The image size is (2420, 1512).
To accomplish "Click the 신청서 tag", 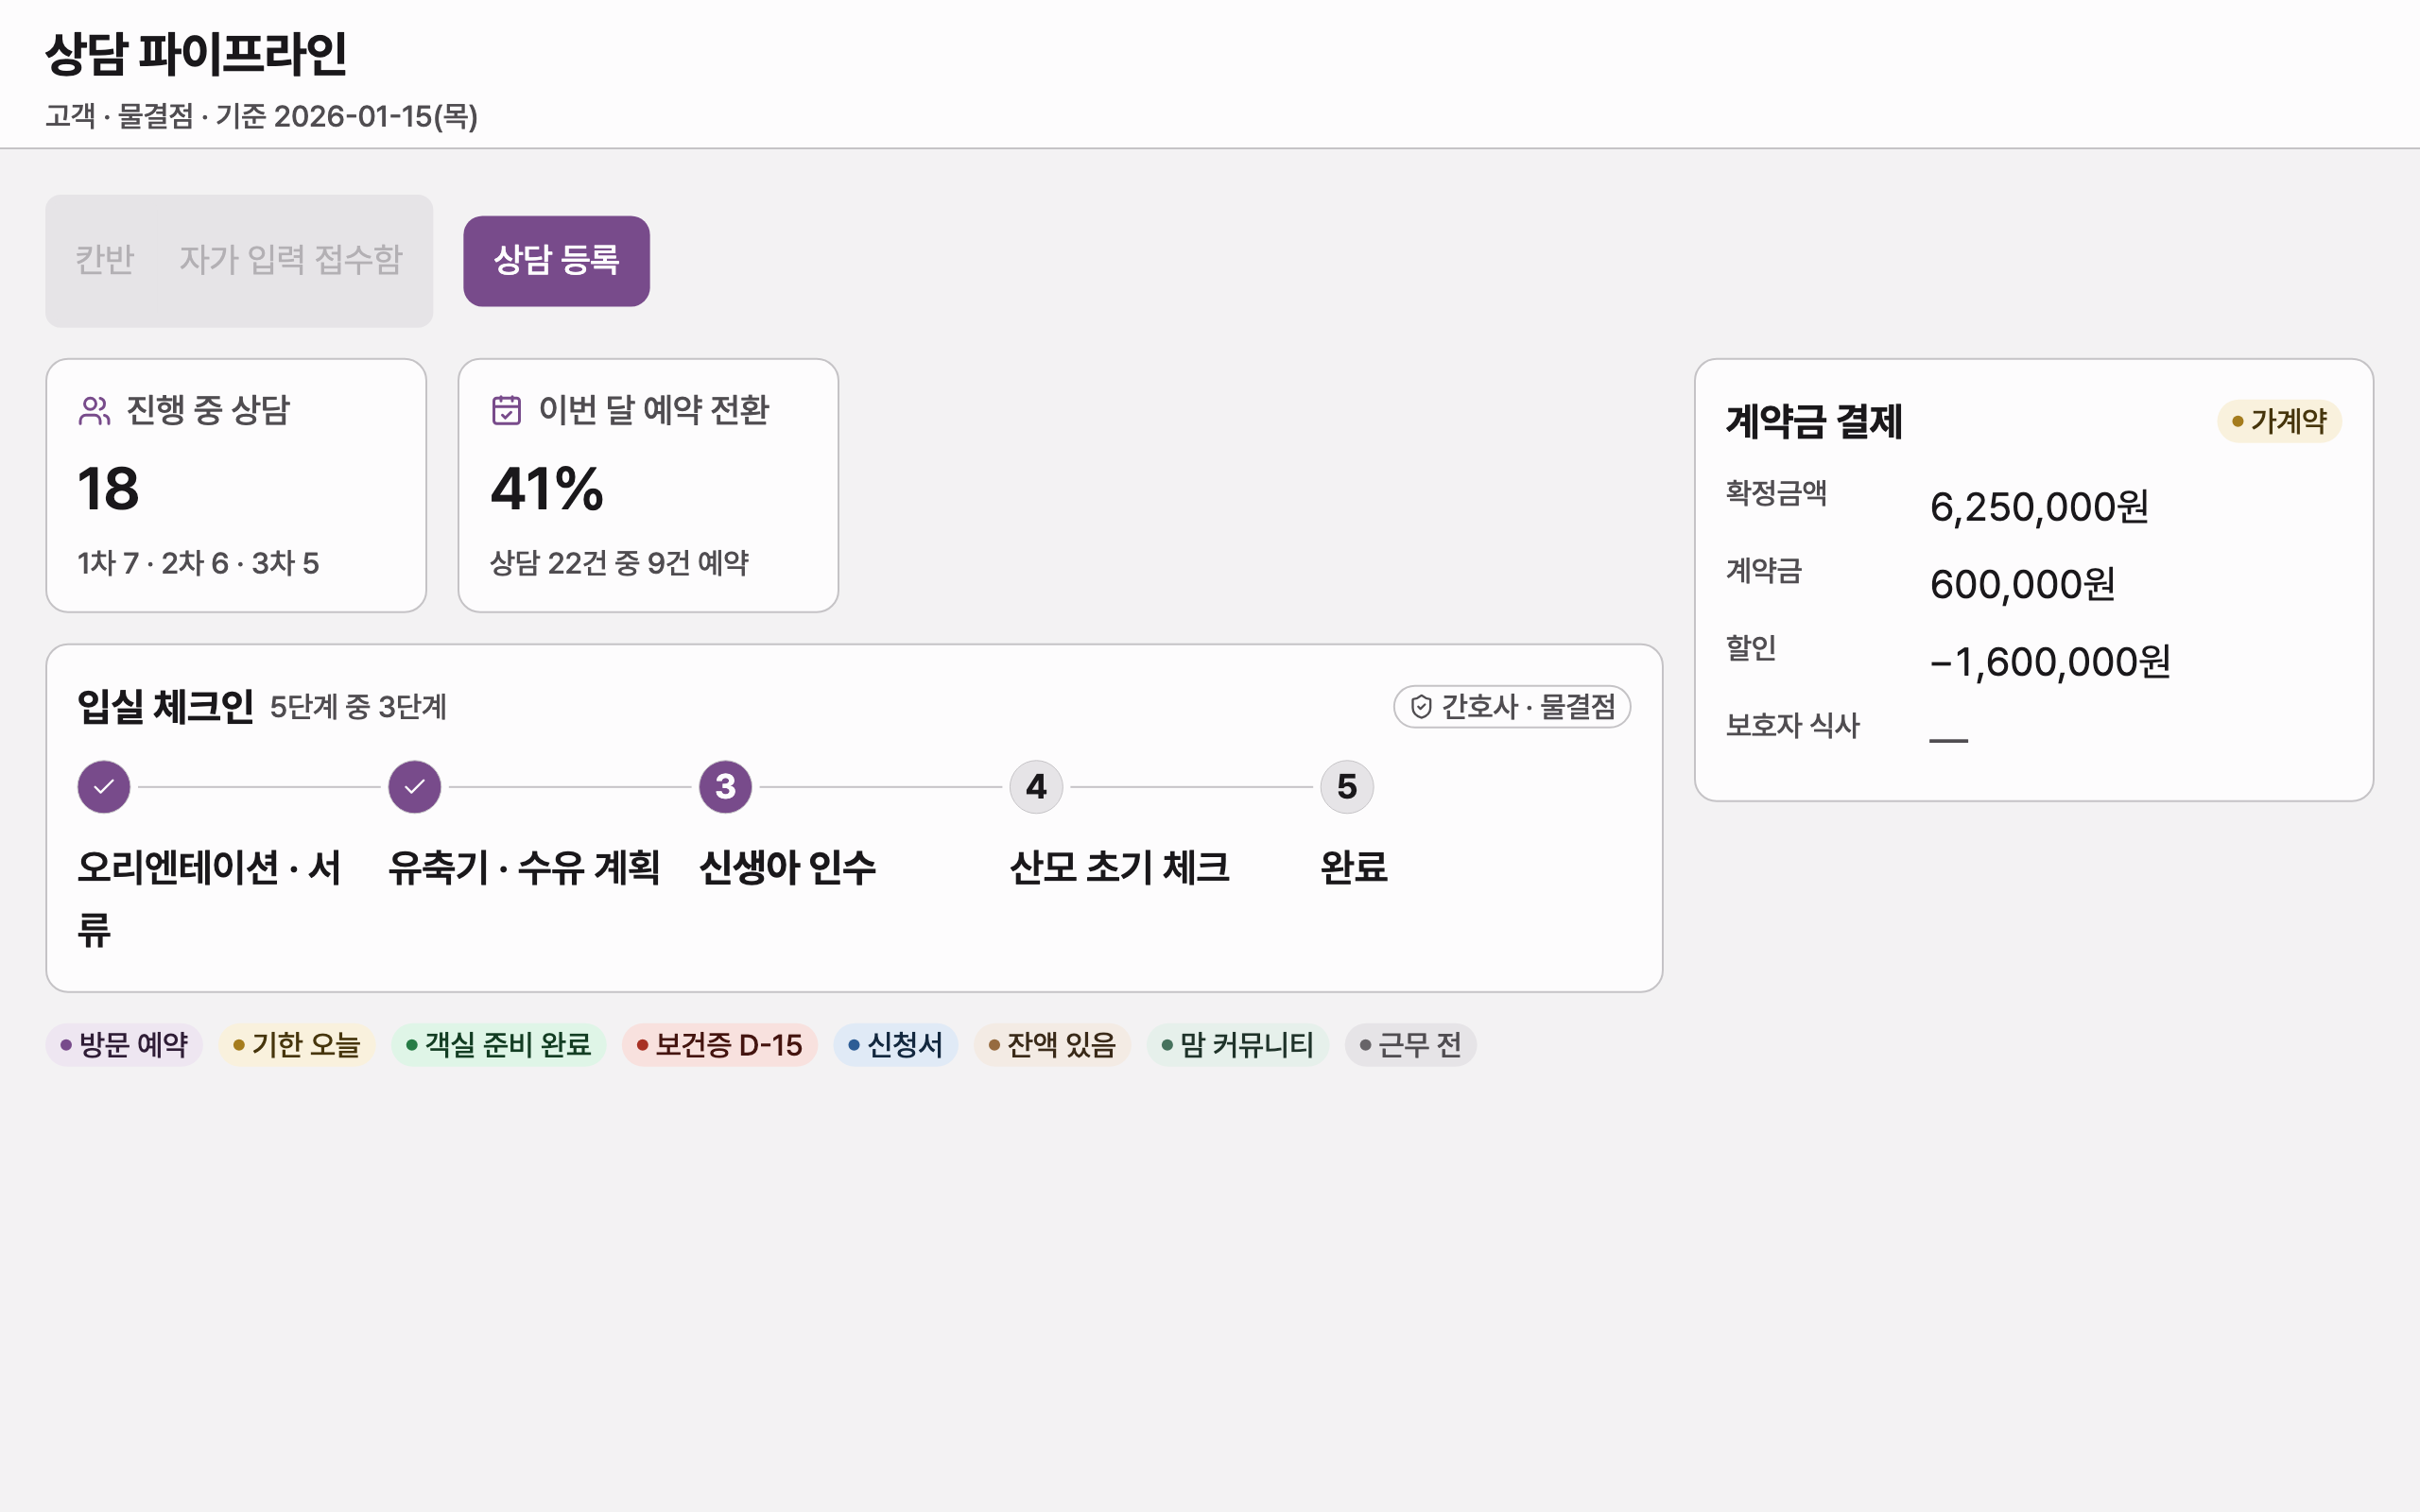I will (895, 1045).
